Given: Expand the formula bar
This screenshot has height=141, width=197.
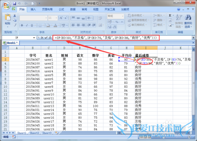Looking at the screenshot, I should pyautogui.click(x=193, y=38).
